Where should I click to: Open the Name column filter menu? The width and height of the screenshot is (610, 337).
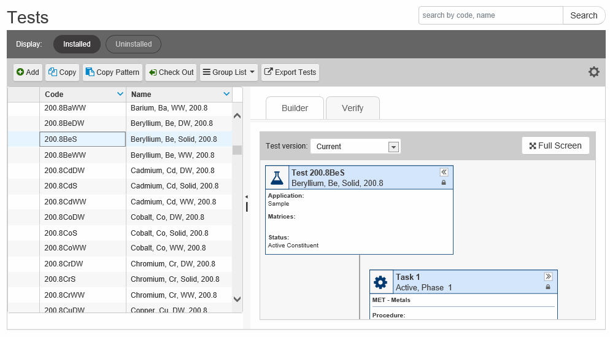coord(227,95)
